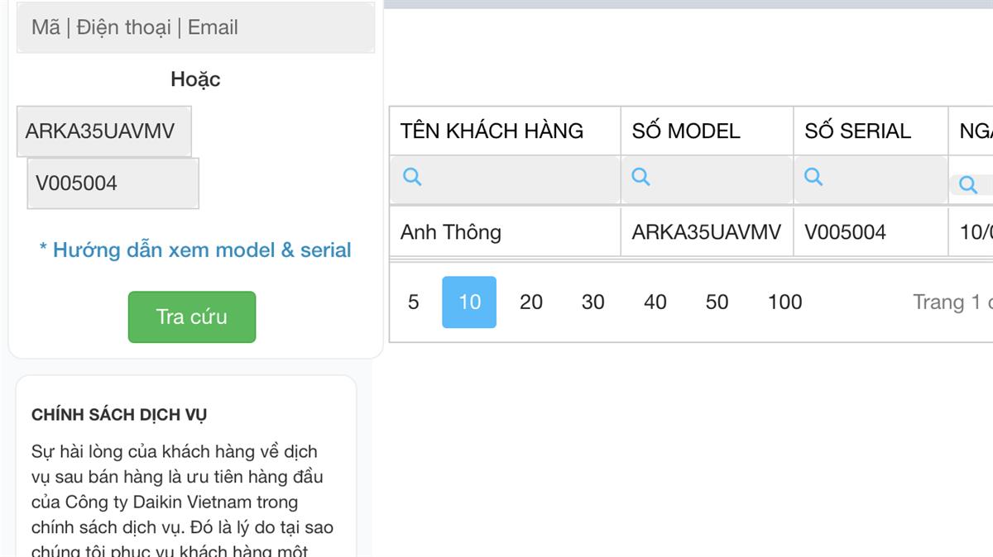Viewport: 993px width, 557px height.
Task: Sort by Số Model column header
Action: tap(686, 131)
